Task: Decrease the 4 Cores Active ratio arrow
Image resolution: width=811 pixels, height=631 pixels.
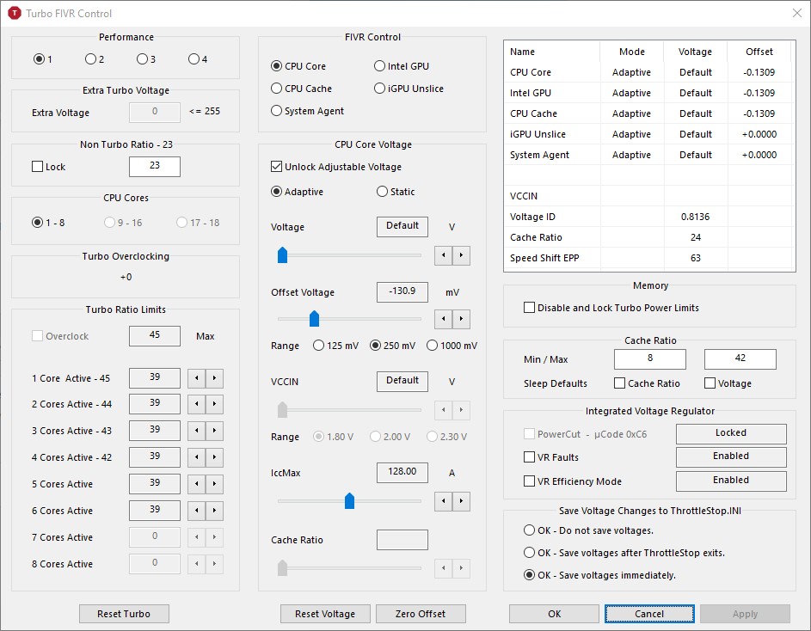Action: click(x=197, y=457)
